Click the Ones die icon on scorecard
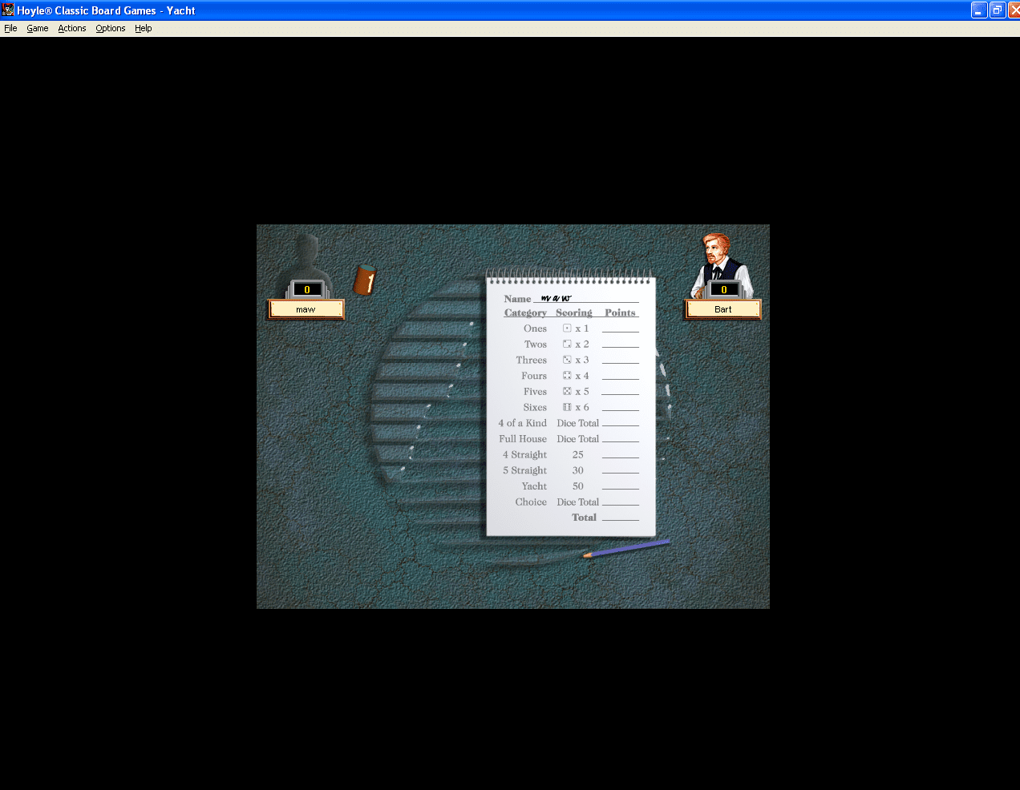Screen dimensions: 1020x790 tap(567, 328)
